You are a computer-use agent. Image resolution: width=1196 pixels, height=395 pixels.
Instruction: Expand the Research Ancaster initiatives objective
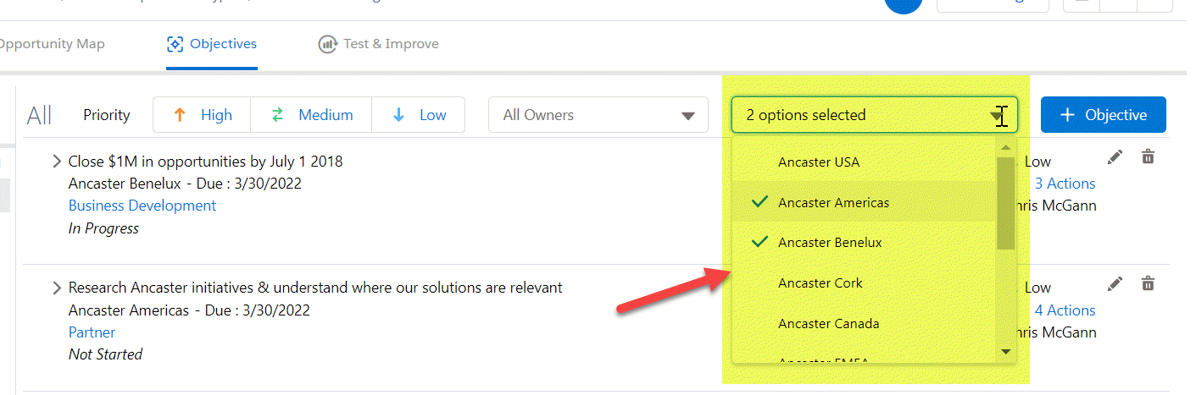pos(57,288)
